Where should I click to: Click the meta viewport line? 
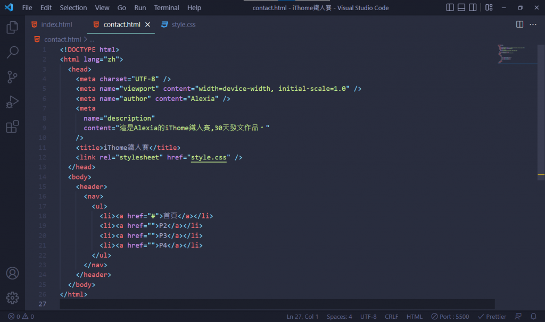point(219,89)
